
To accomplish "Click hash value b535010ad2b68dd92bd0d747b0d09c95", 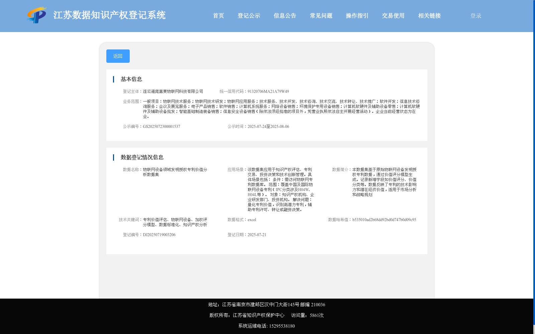I will point(384,220).
